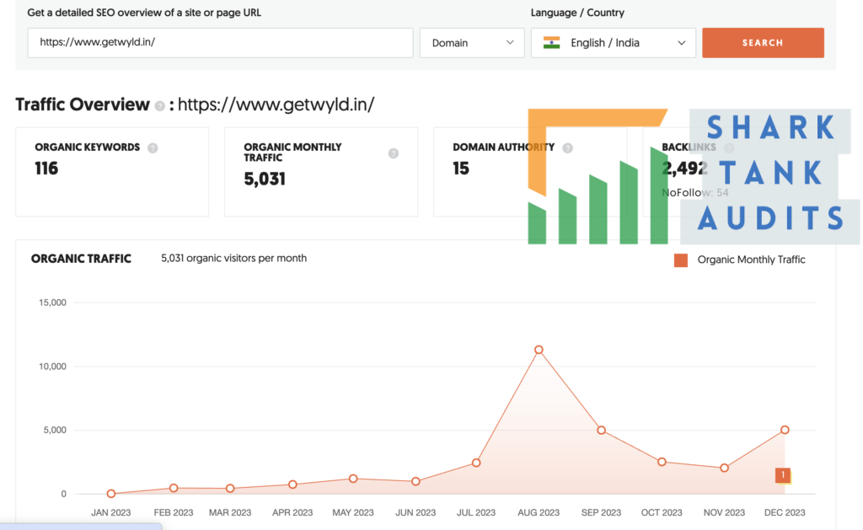Select the JUL 2023 data point
This screenshot has height=530, width=863.
[x=476, y=463]
